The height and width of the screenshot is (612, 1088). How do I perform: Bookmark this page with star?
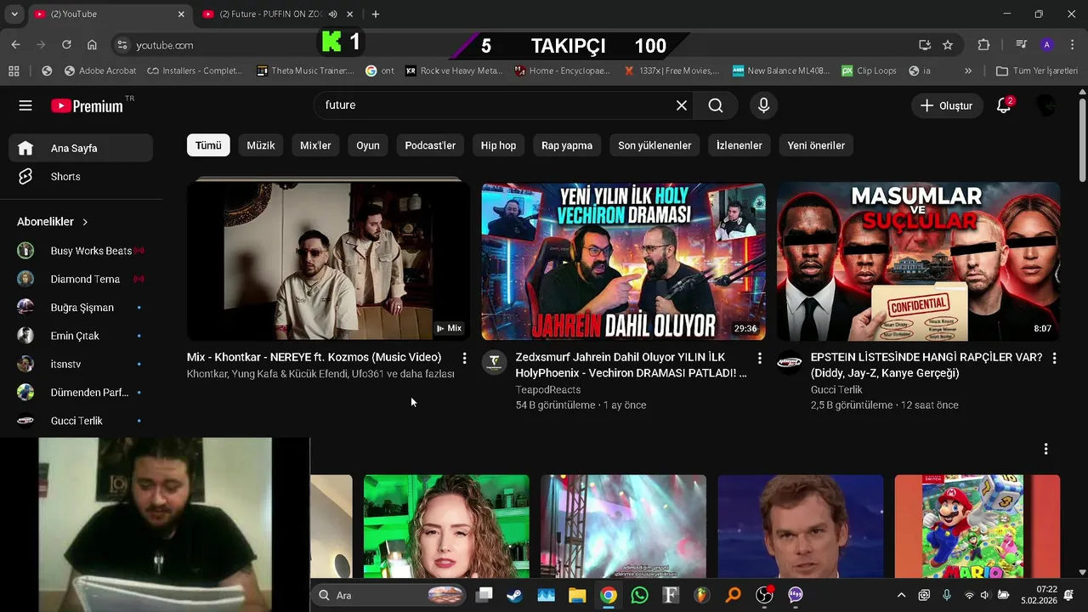[948, 45]
